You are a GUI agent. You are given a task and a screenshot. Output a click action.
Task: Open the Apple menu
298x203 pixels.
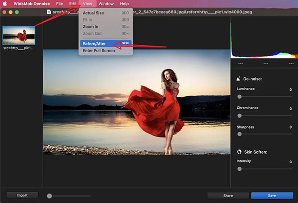(x=5, y=3)
